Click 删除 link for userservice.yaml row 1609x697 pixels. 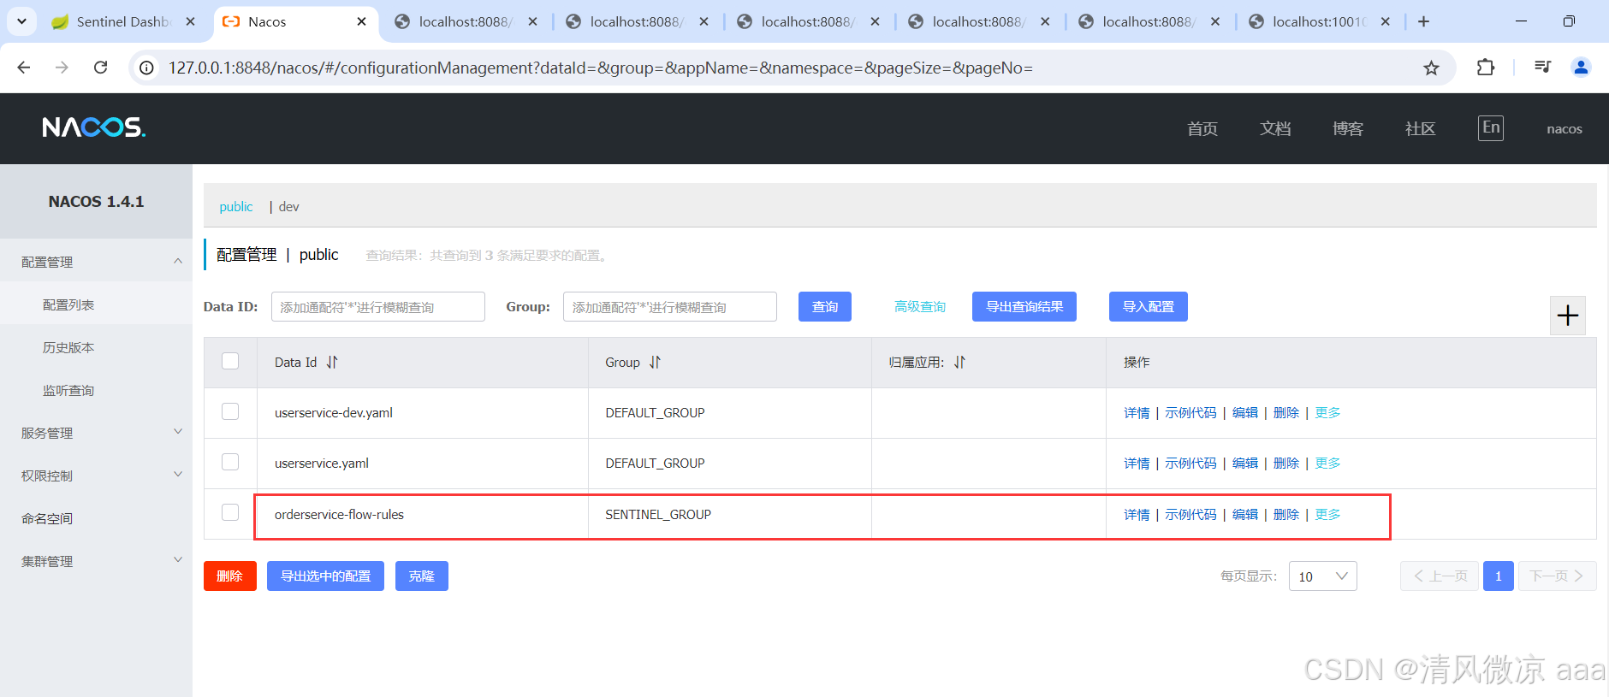(1286, 464)
